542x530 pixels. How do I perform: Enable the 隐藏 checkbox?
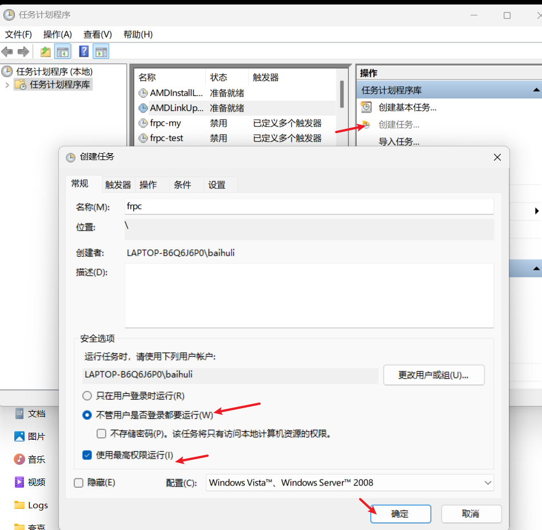[x=79, y=483]
